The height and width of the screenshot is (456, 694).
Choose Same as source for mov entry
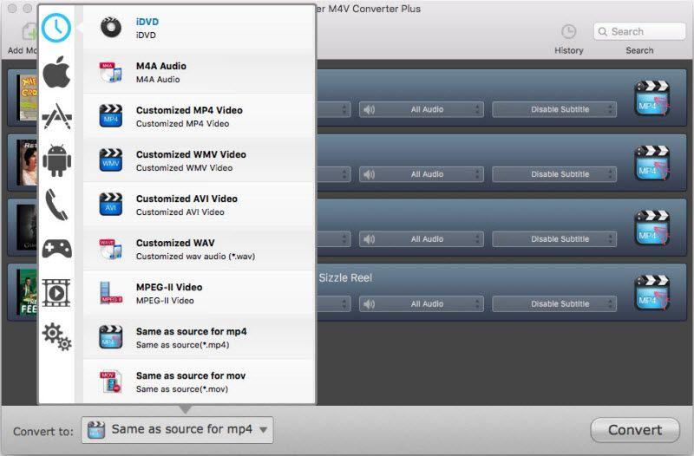click(x=200, y=381)
